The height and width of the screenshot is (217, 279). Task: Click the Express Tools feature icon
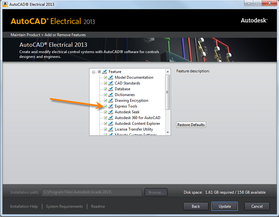(111, 106)
